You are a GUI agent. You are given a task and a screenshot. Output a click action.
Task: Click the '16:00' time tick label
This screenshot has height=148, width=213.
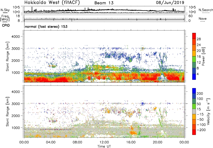coord(131,142)
